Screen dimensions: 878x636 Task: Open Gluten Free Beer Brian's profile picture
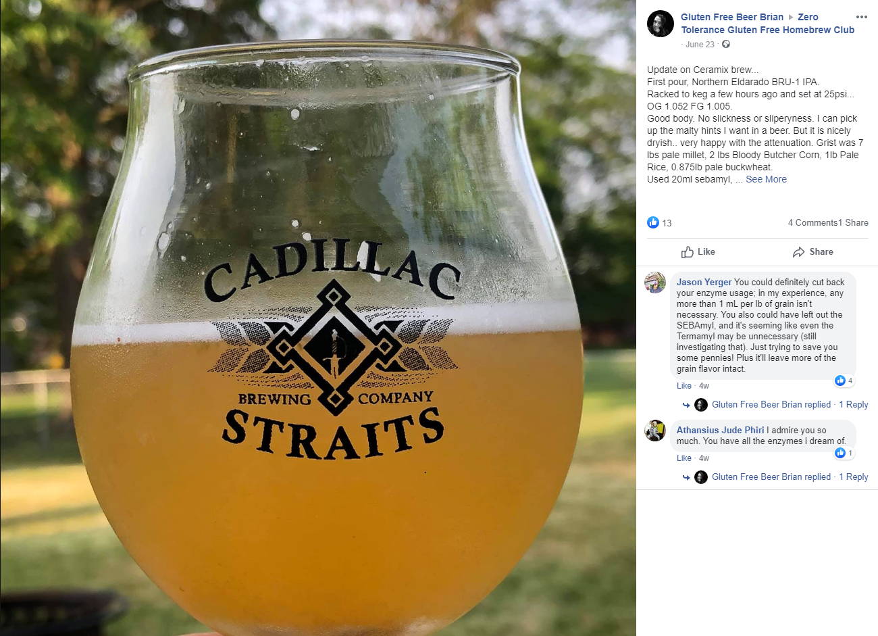click(660, 24)
